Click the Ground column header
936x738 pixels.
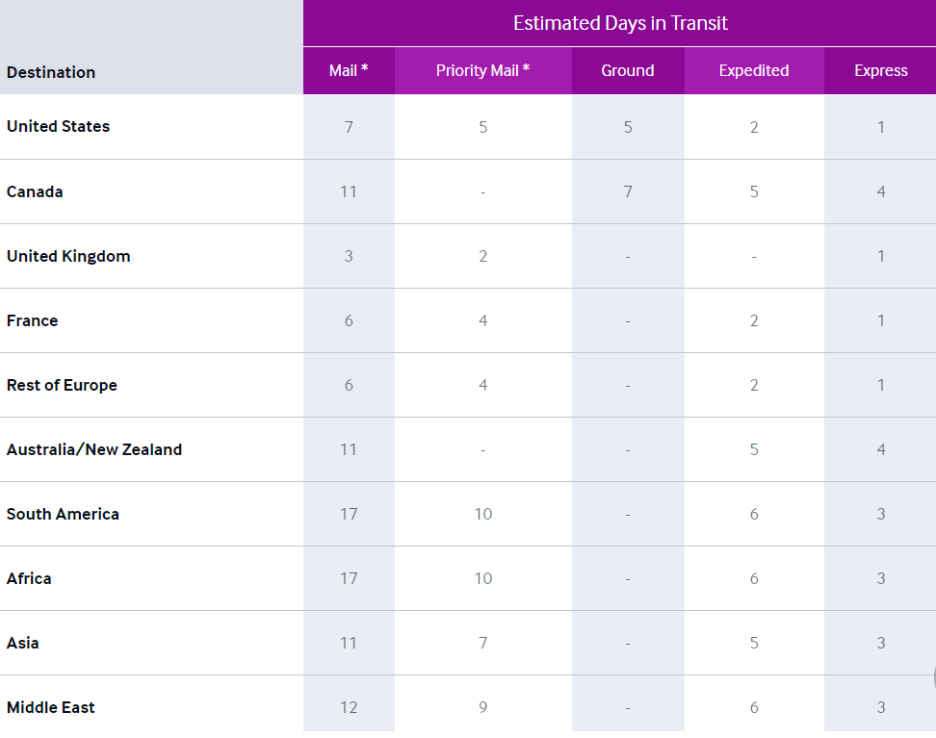[x=628, y=70]
